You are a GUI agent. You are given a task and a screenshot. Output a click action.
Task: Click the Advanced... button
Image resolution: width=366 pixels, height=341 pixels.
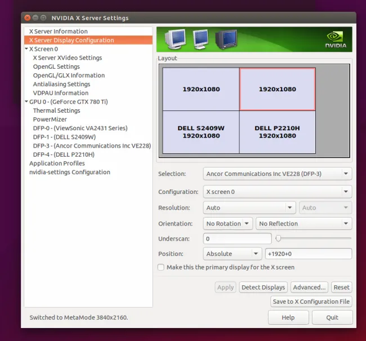click(x=309, y=287)
